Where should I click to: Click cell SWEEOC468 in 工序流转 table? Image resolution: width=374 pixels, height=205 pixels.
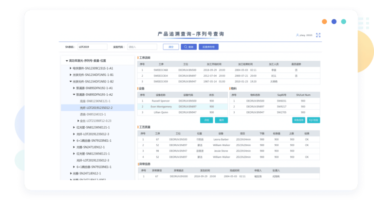[x=161, y=70]
